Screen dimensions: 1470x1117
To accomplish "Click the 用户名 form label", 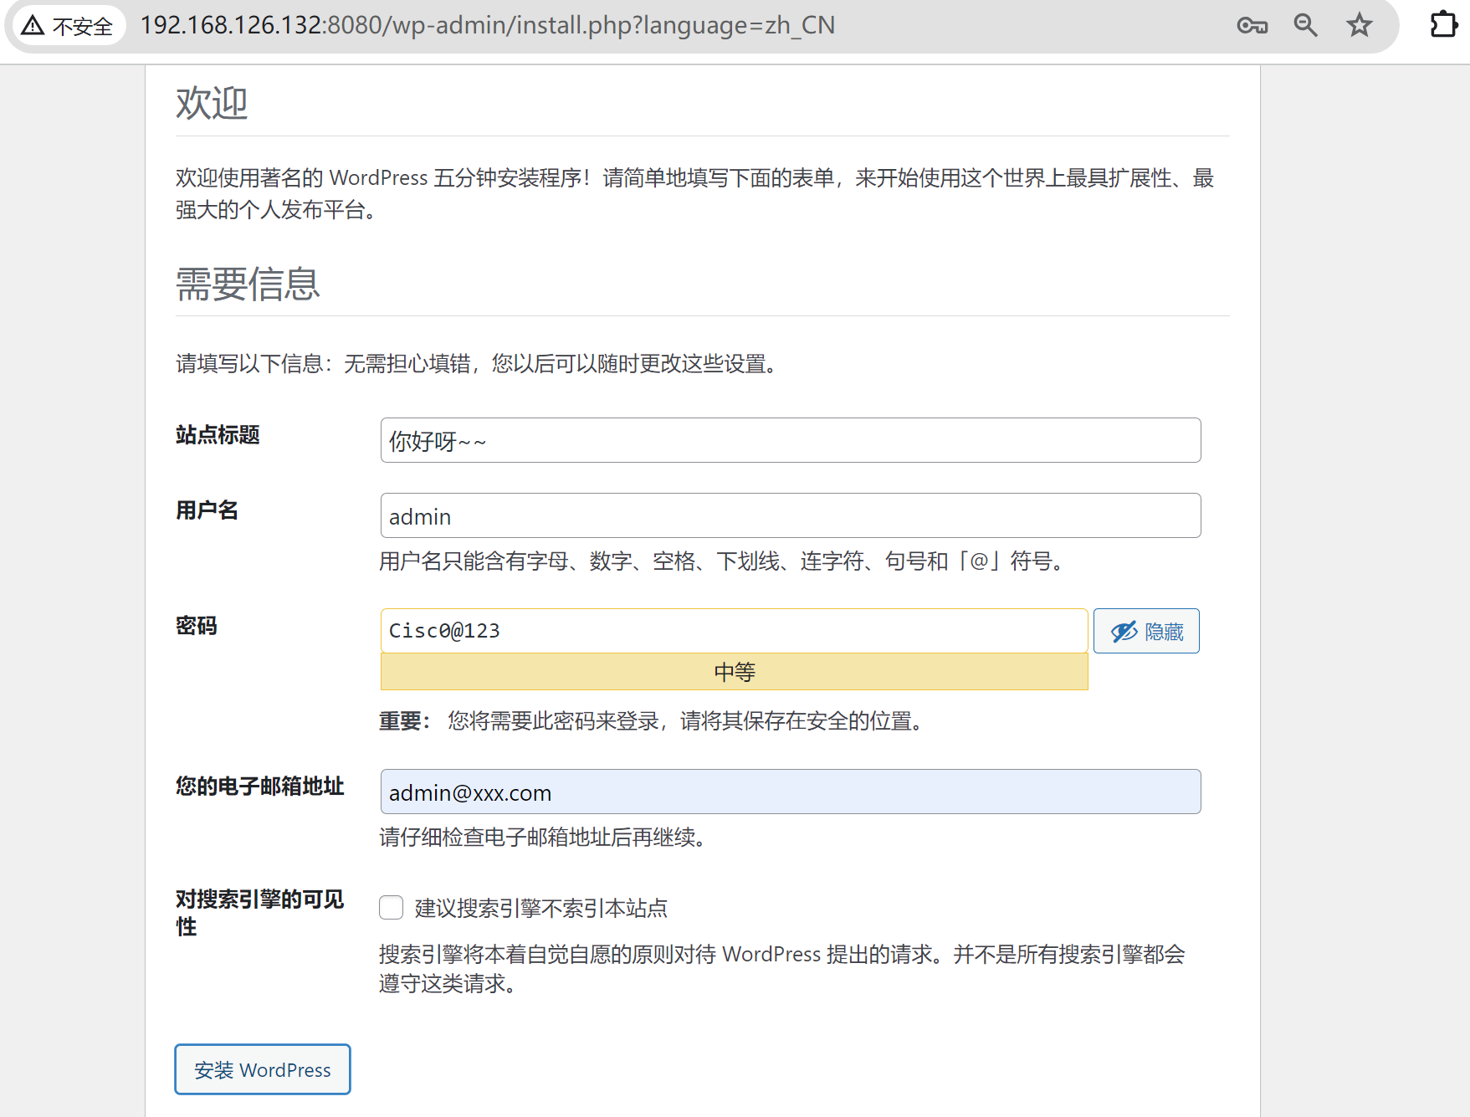I will [207, 510].
